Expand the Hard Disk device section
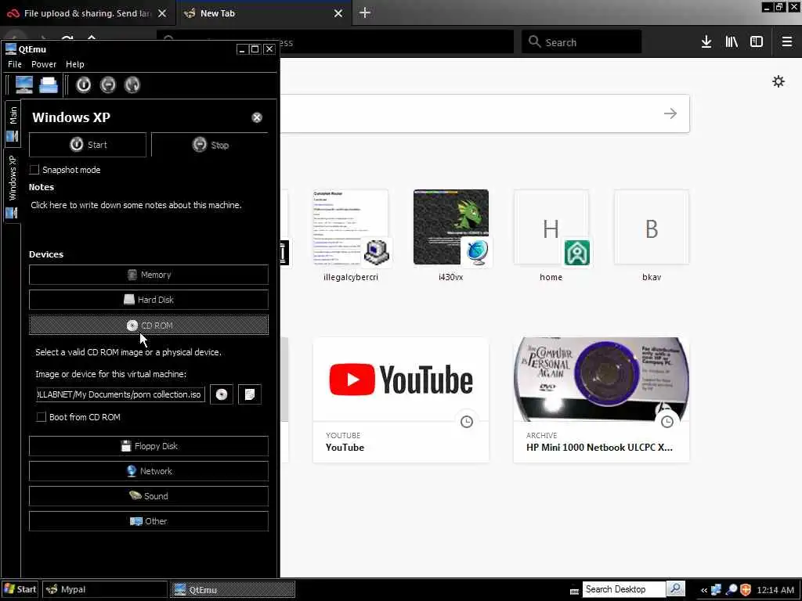The width and height of the screenshot is (802, 601). [x=149, y=300]
